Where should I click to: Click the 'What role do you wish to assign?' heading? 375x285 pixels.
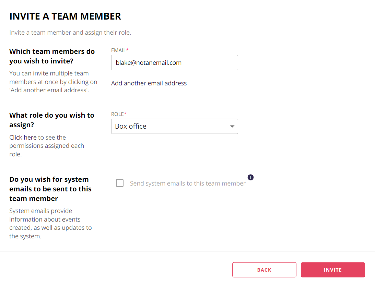(x=52, y=120)
